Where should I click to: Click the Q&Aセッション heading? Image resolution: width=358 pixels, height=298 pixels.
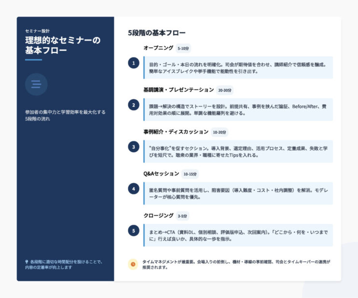click(161, 174)
